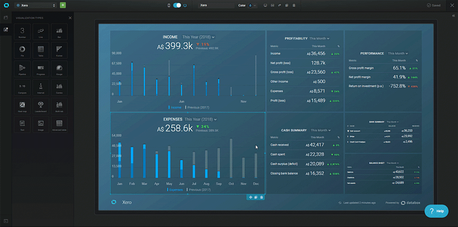Duplicate the selected Expenses widget
The image size is (458, 227).
pyautogui.click(x=256, y=197)
